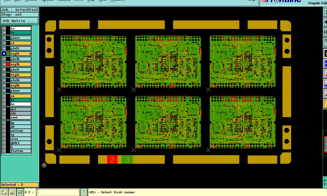The height and width of the screenshot is (196, 327).
Task: Select the cs layer name
Action: pyautogui.click(x=20, y=43)
